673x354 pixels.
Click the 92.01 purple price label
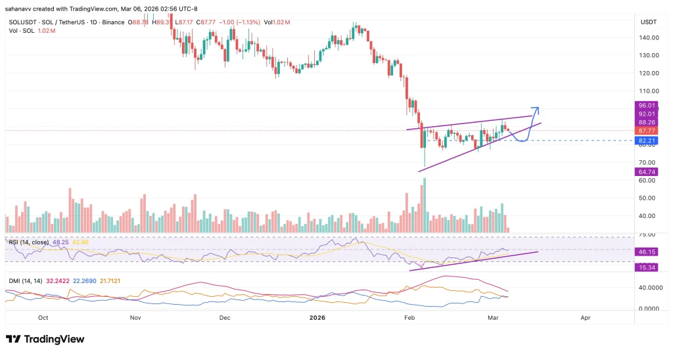click(x=645, y=114)
